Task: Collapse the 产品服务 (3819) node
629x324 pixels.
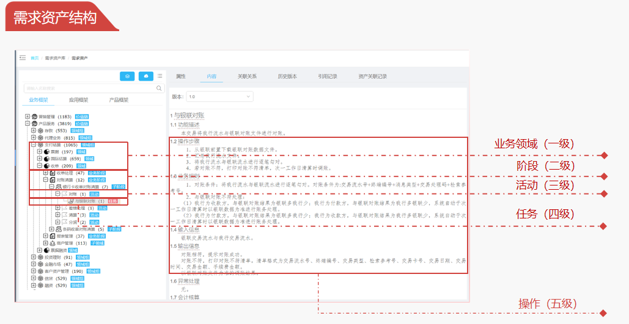Action: point(28,124)
